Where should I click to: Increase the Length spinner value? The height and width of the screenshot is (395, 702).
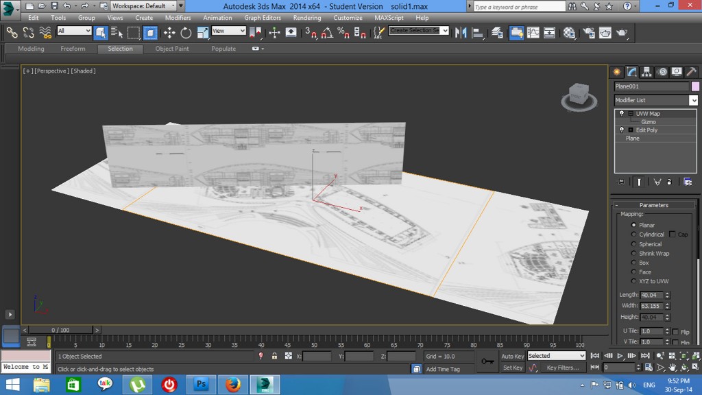[667, 294]
